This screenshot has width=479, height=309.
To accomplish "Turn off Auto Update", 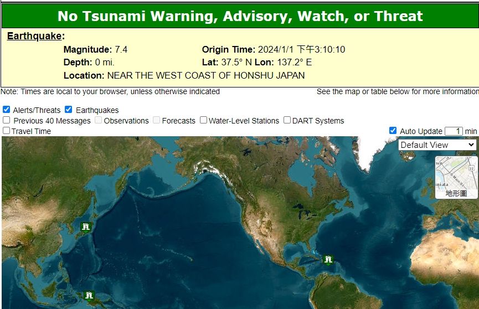I will (393, 131).
